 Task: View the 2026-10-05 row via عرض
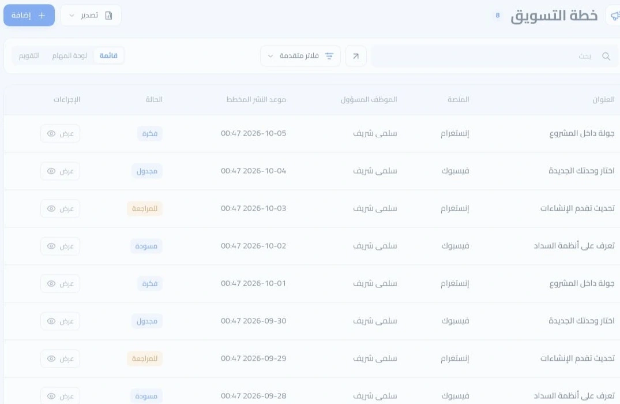(60, 134)
